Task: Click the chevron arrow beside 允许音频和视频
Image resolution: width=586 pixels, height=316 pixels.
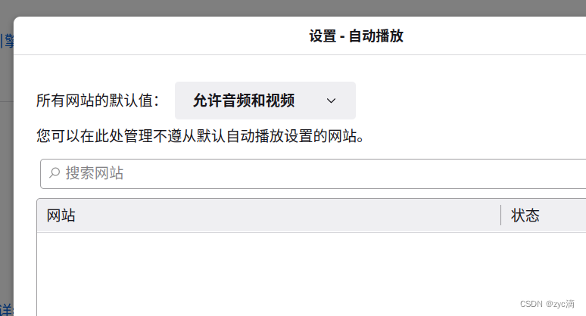Action: pos(331,101)
